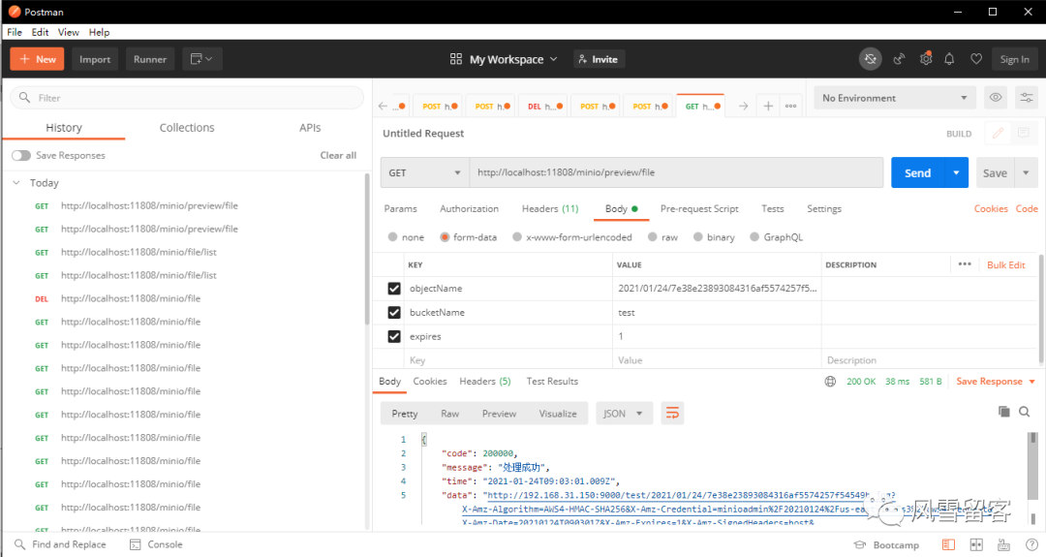Collapse the Today history group
This screenshot has height=557, width=1046.
pos(16,183)
